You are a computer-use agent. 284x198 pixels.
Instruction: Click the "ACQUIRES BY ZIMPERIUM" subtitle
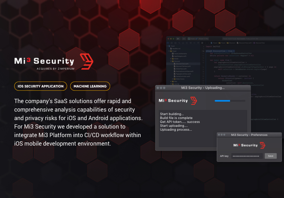coord(55,69)
